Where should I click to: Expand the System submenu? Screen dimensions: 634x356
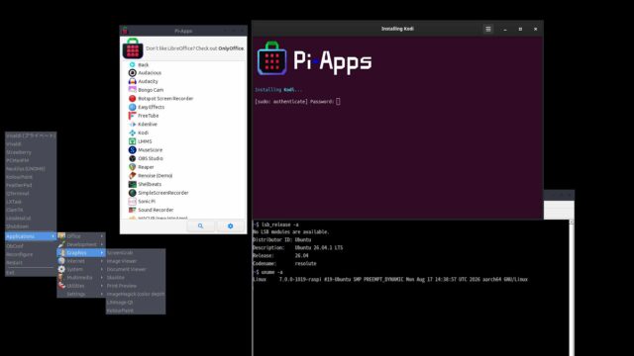click(x=81, y=269)
